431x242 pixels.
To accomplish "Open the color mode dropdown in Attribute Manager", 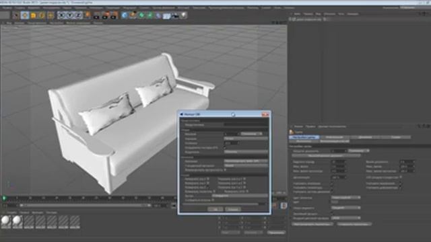I will point(345,198).
